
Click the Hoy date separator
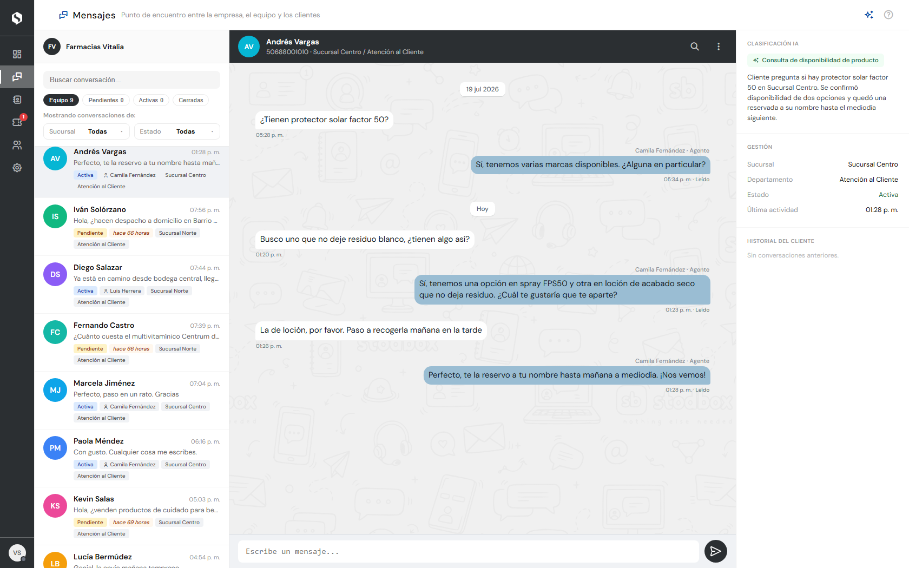[483, 209]
